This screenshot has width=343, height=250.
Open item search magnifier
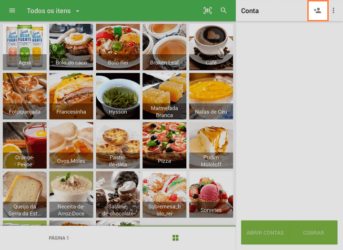click(223, 10)
